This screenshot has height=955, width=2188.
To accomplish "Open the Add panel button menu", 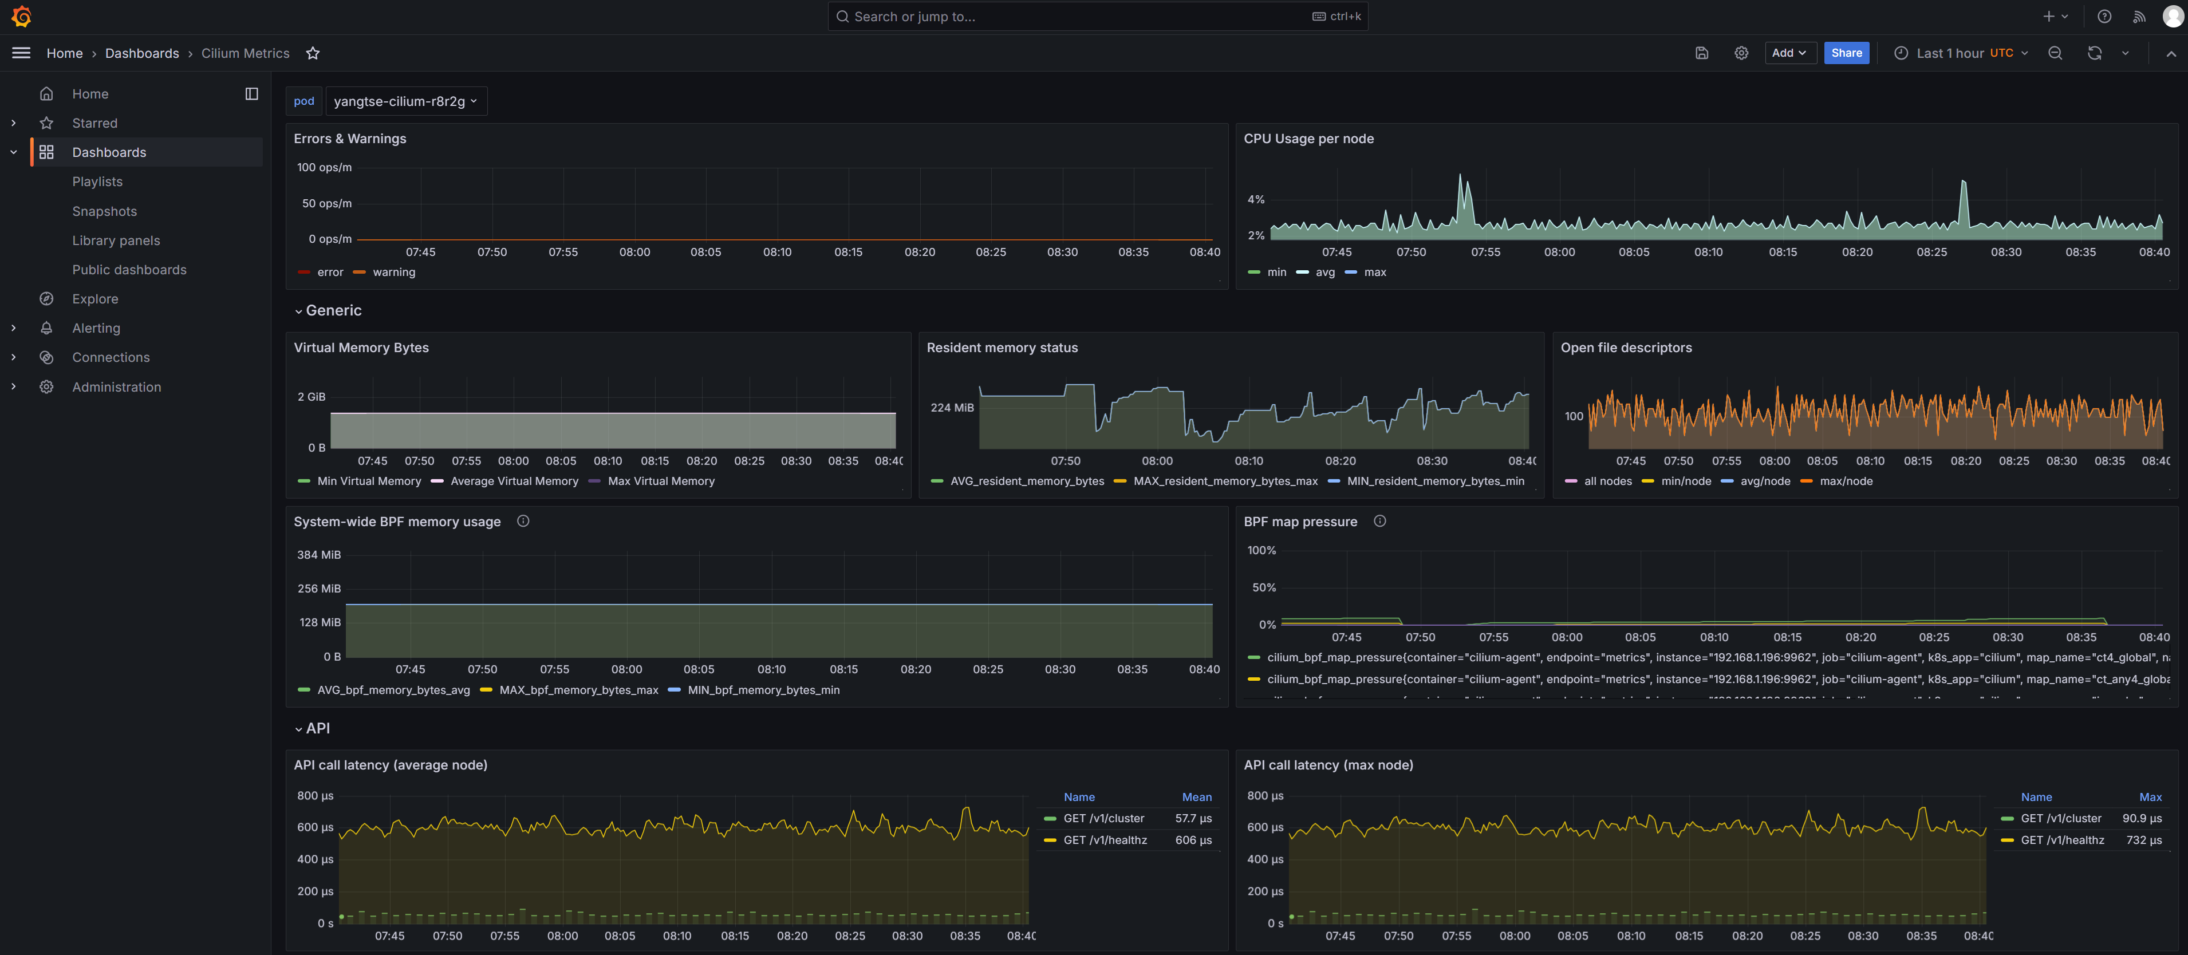I will click(1789, 53).
